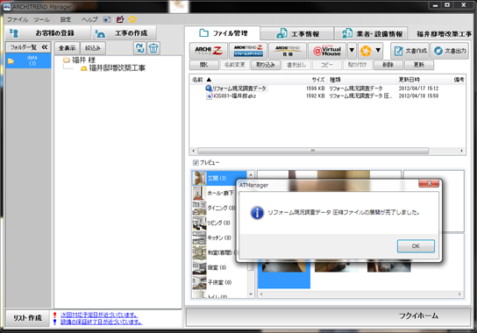Click the 削除 delete button
Screen dimensions: 477x333
[388, 65]
